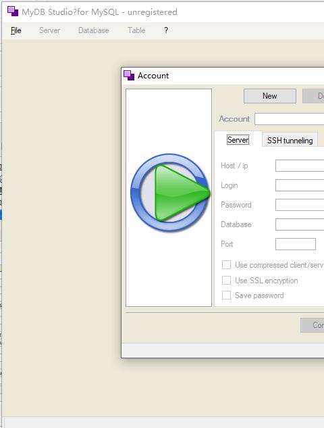The height and width of the screenshot is (428, 324).
Task: Focus the Host / ip input field
Action: (300, 166)
